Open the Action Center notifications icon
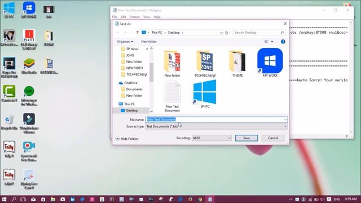Screen dimensions: 361x203 point(329,199)
